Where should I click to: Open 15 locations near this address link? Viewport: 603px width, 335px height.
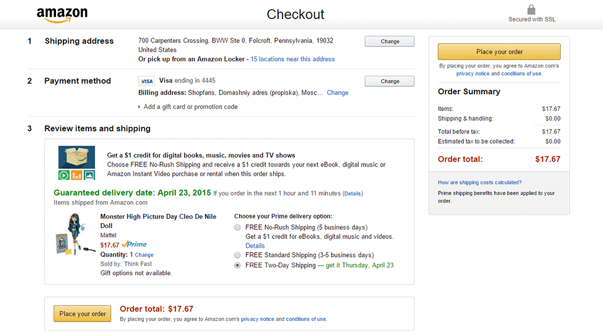[x=293, y=60]
